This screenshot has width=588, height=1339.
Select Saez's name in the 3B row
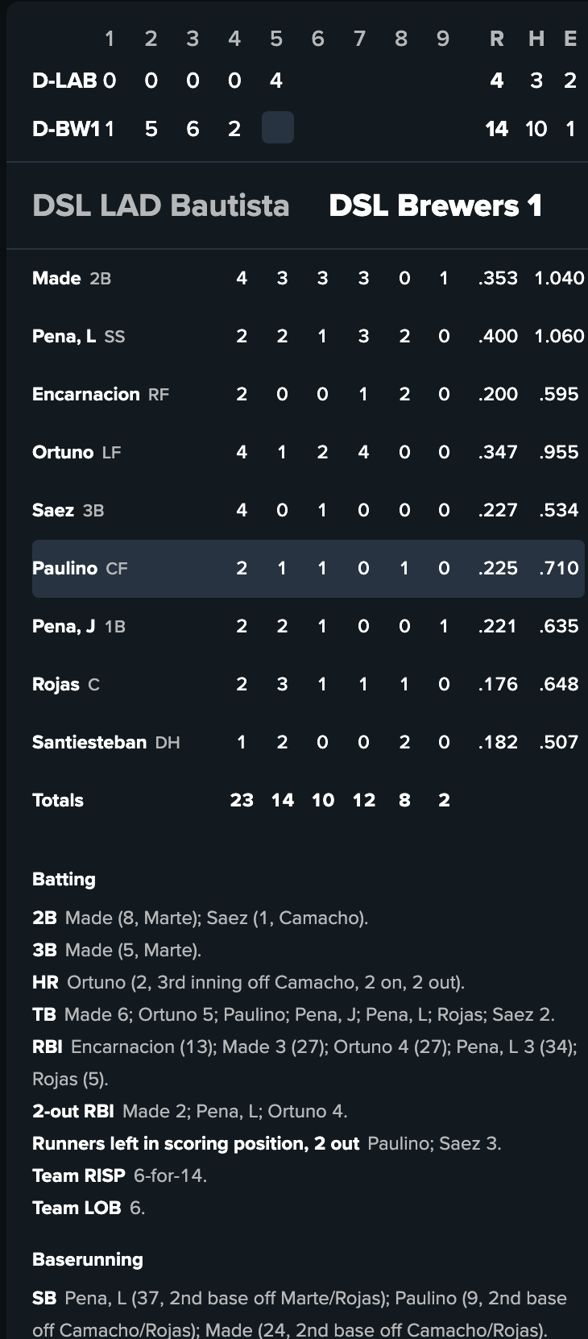[x=53, y=511]
